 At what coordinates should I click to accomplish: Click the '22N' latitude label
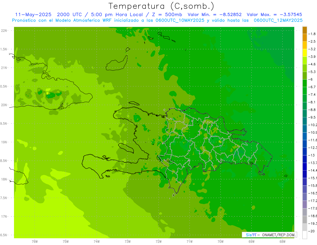point(4,31)
